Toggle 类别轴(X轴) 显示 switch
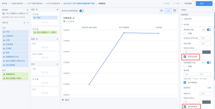Screen dimensions: 215x109 (x=209, y=30)
